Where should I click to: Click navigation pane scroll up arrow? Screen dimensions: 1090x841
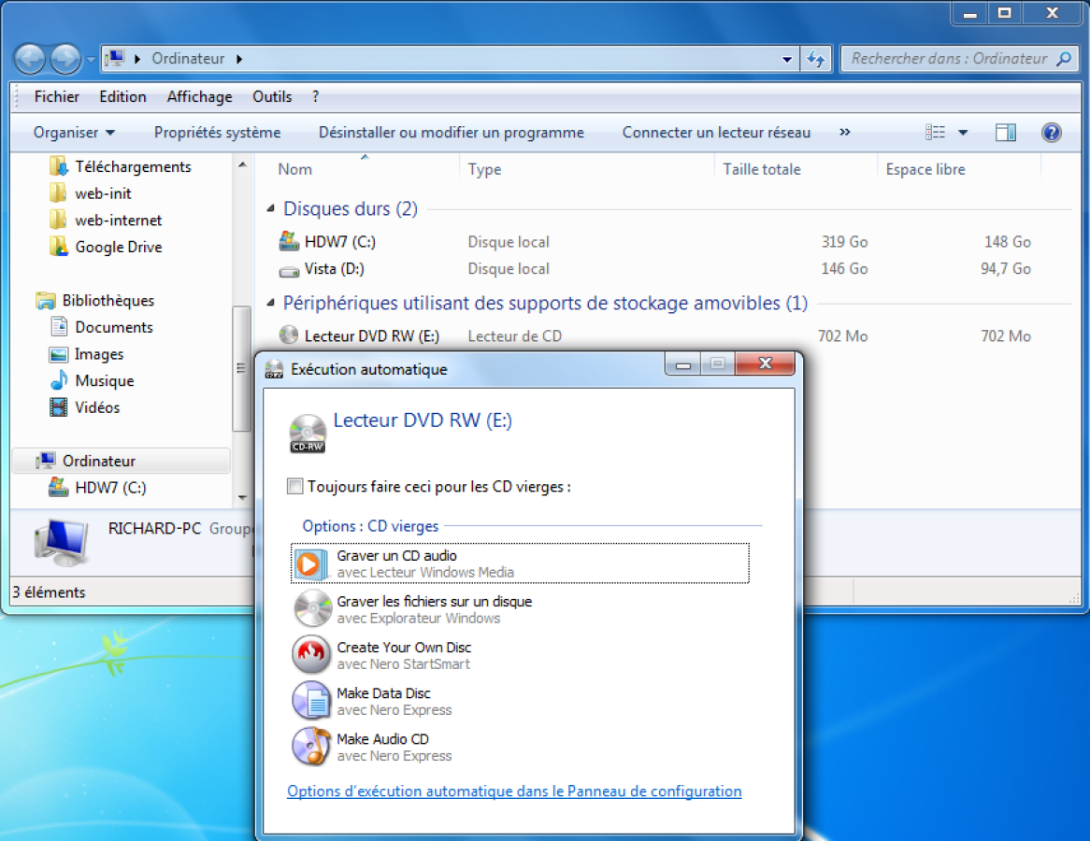tap(242, 164)
